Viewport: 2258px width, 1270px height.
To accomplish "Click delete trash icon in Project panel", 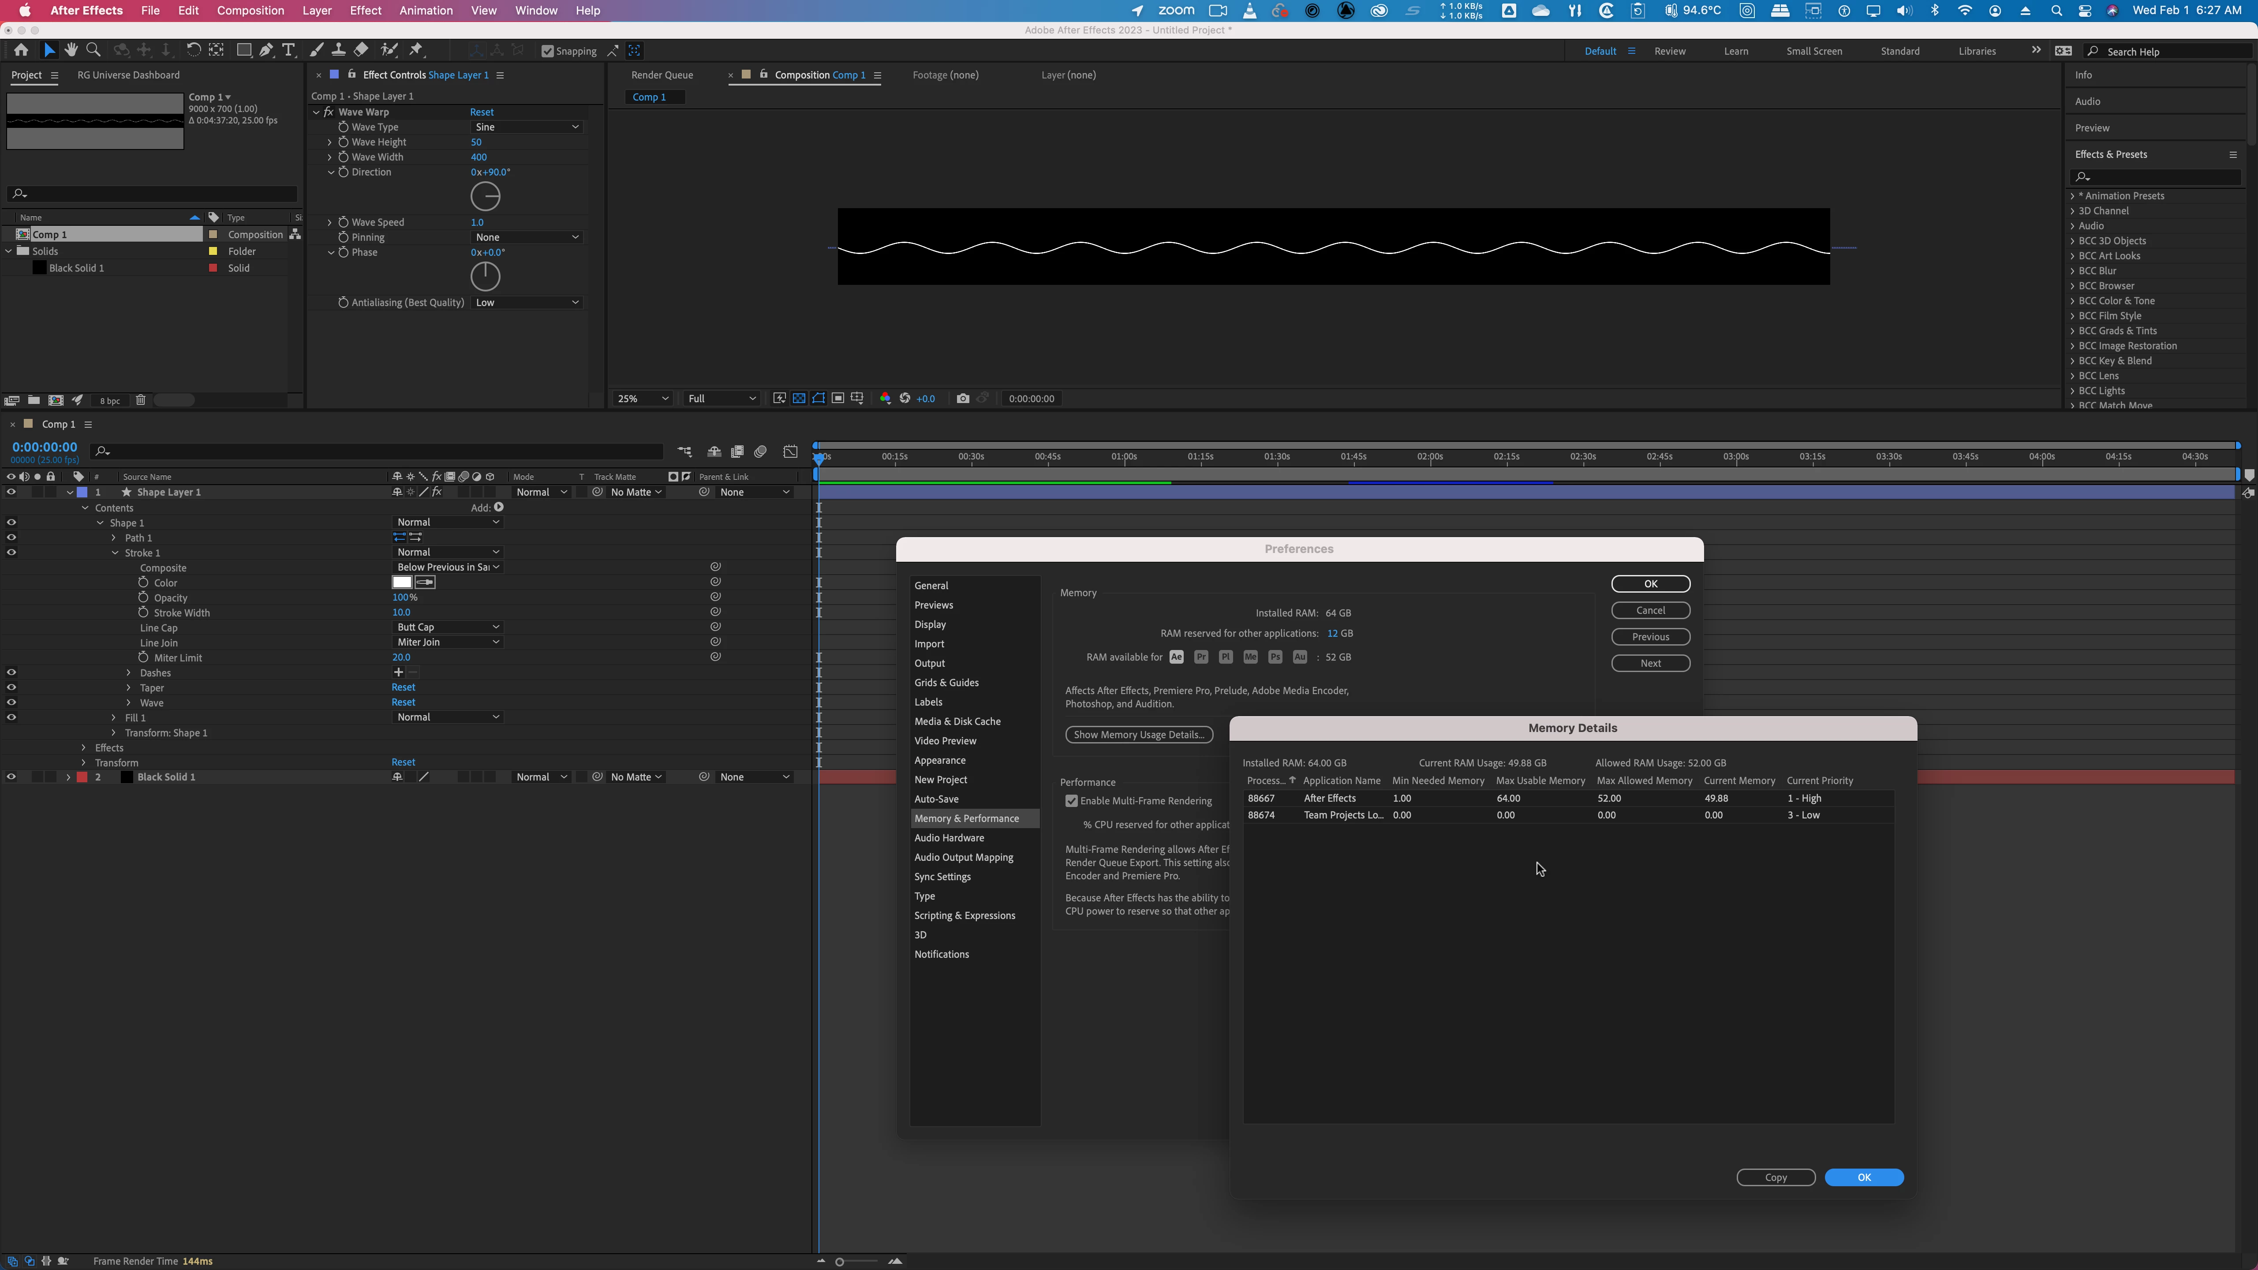I will 140,400.
